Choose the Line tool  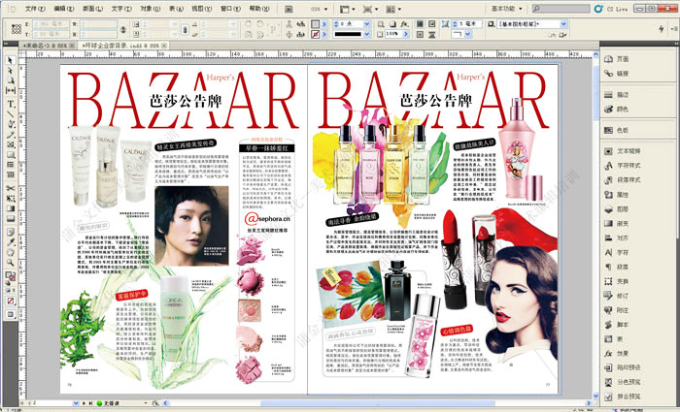[x=11, y=114]
